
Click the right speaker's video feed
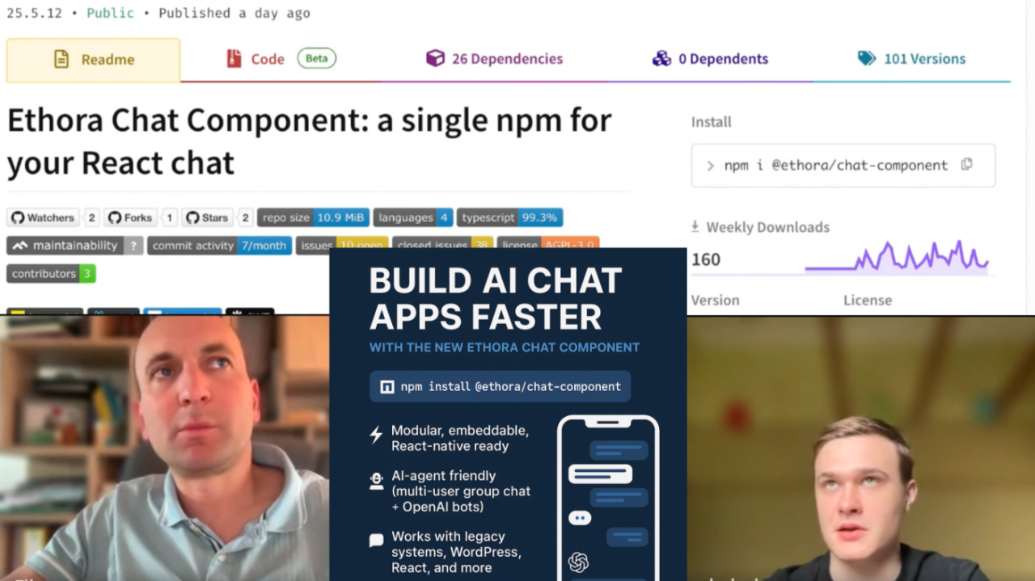860,448
